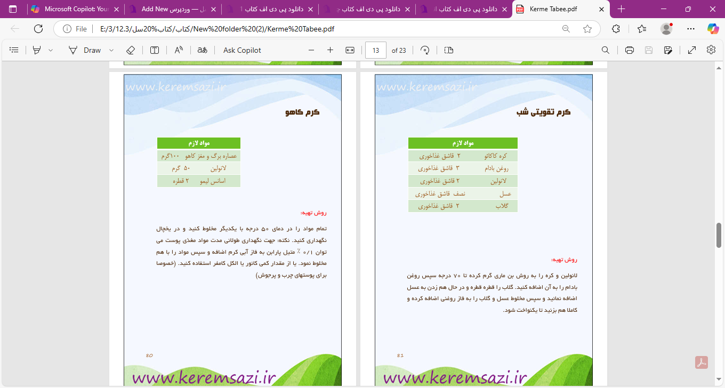Add this page to favorites star
The image size is (725, 388).
tap(587, 29)
